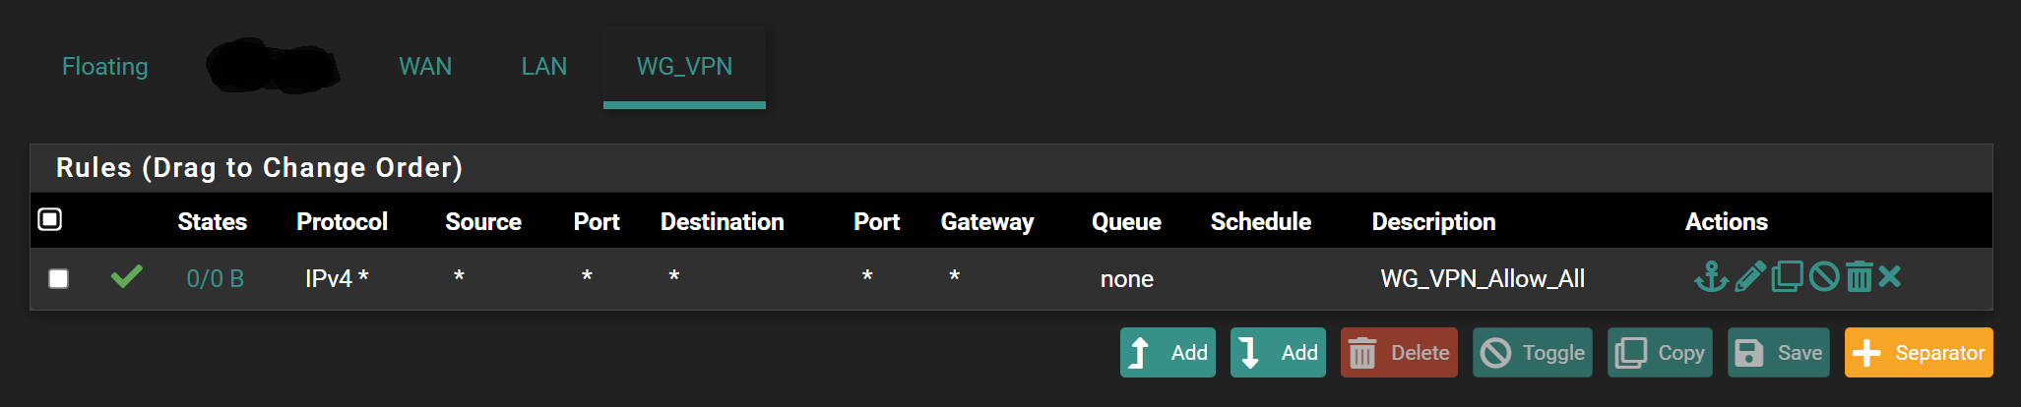This screenshot has width=2021, height=407.
Task: Switch to the LAN tab
Action: 544,67
